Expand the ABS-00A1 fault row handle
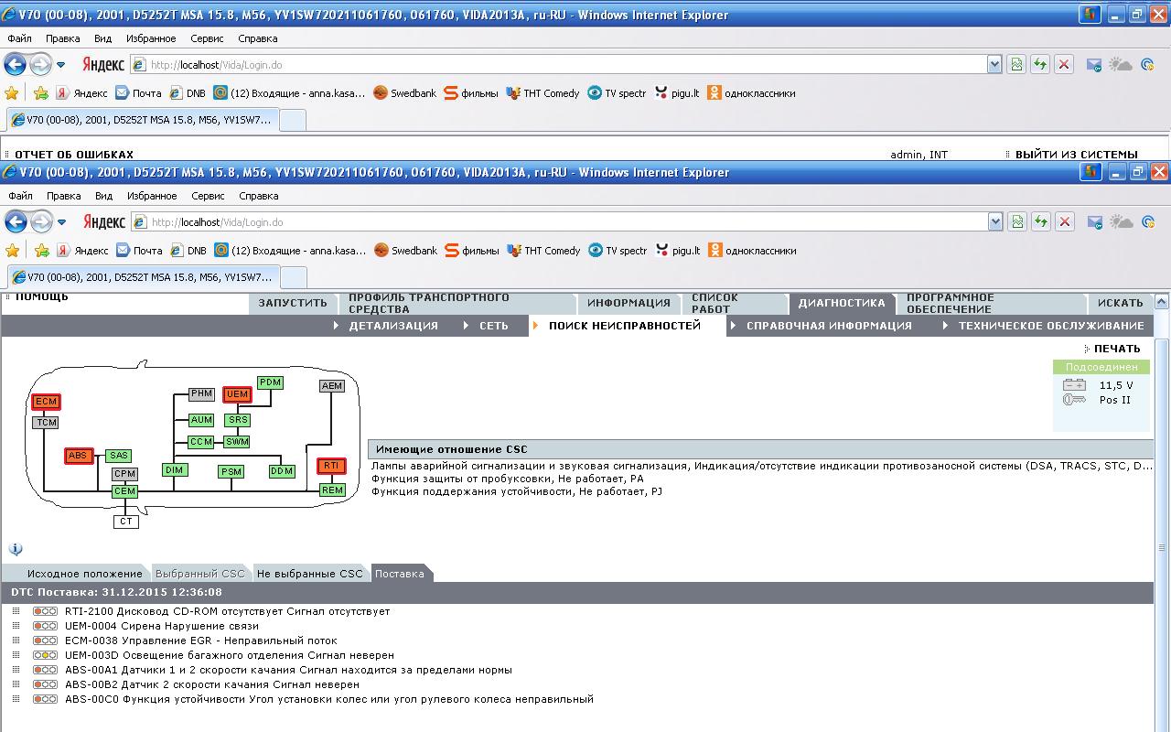 click(x=16, y=670)
